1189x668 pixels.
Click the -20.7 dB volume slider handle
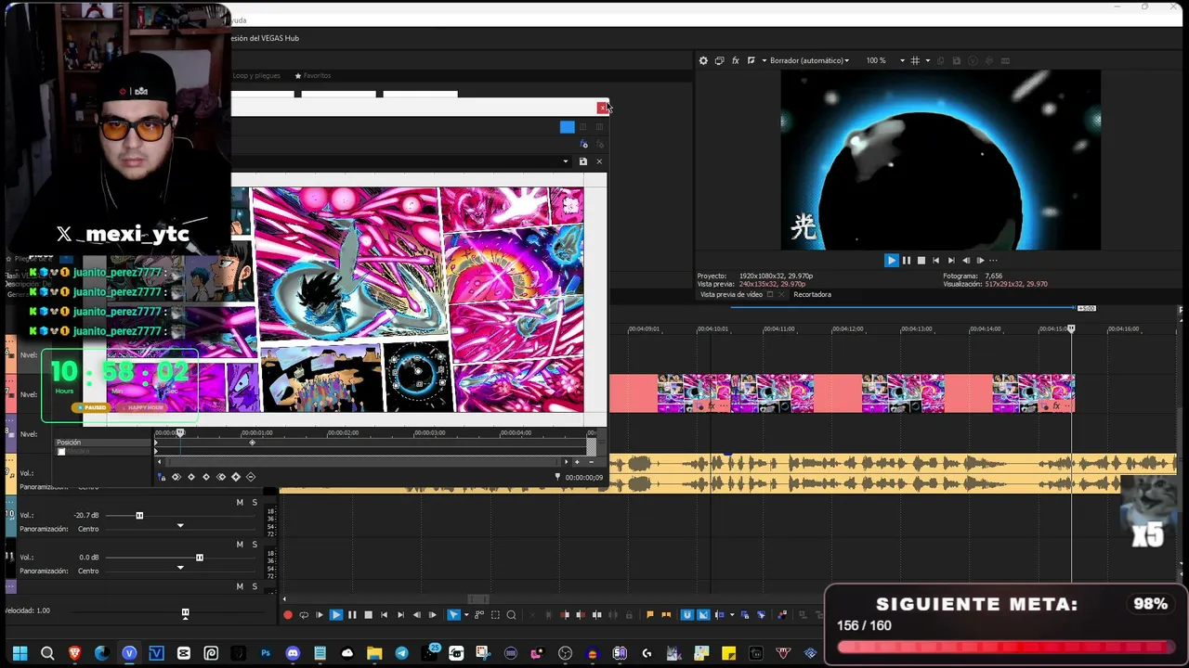pyautogui.click(x=139, y=515)
